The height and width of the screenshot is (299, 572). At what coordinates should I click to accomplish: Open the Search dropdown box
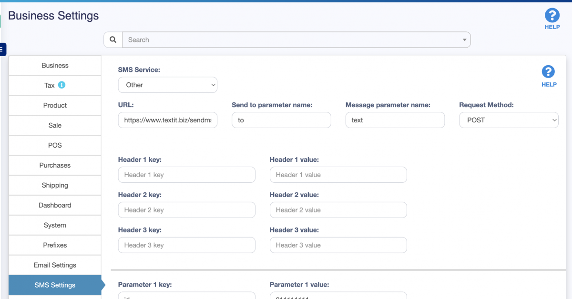pyautogui.click(x=296, y=40)
